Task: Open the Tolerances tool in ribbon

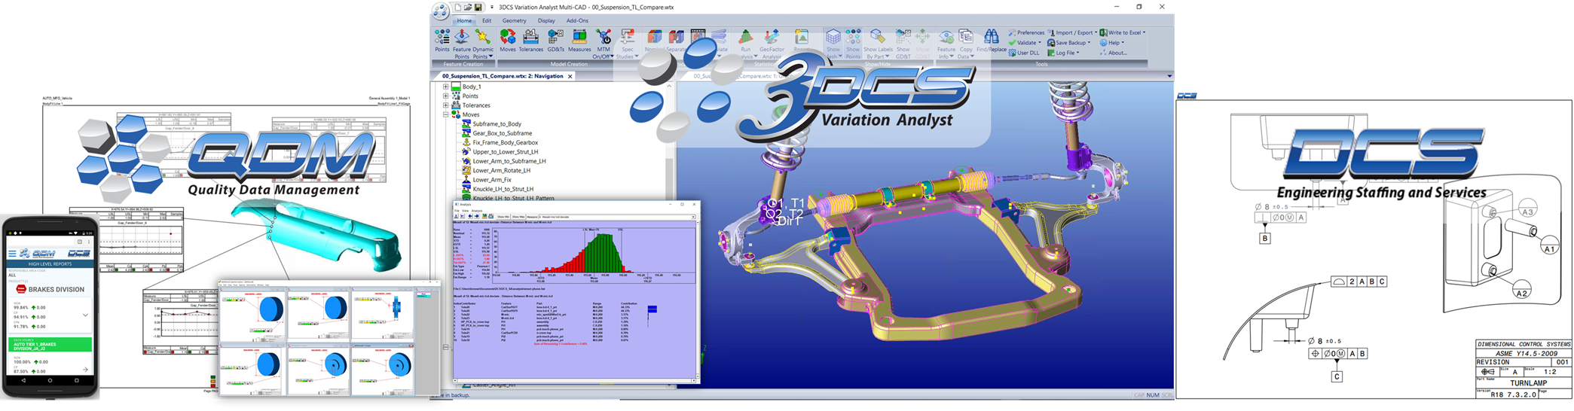Action: point(530,41)
